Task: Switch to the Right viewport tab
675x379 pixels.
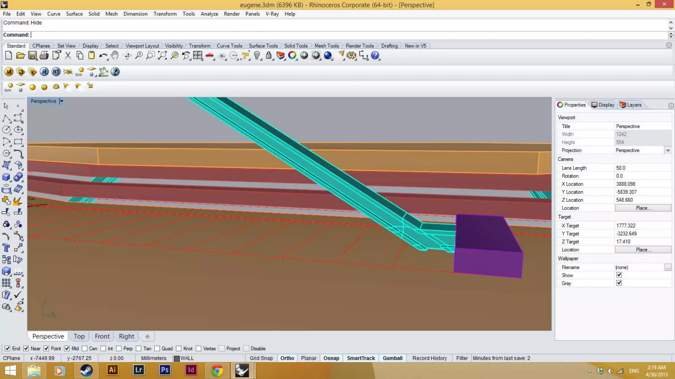Action: click(127, 336)
